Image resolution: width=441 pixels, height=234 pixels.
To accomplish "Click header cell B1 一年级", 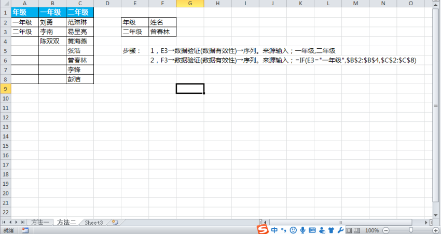I will (52, 12).
